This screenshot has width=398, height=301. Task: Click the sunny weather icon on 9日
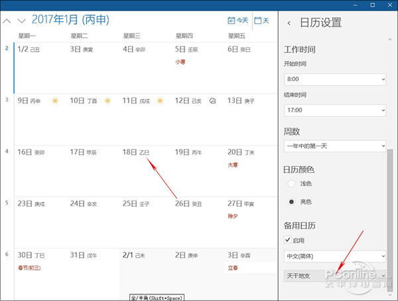[x=55, y=101]
